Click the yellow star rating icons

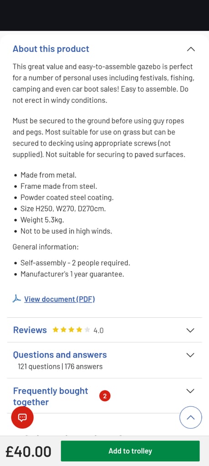coord(71,329)
